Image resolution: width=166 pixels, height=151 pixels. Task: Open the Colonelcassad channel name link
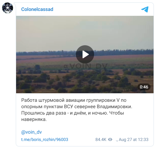tap(37, 9)
